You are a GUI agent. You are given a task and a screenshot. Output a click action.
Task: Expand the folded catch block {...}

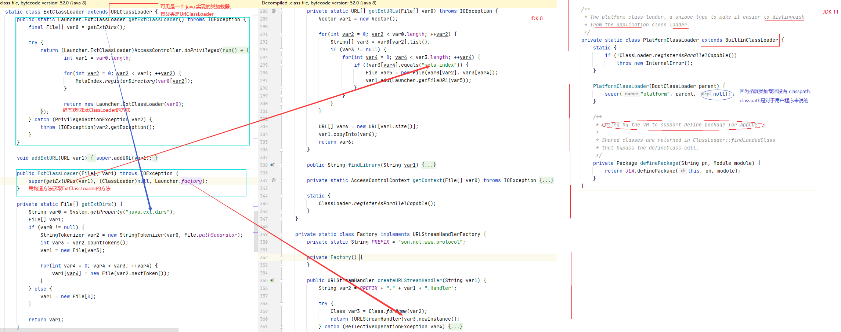coord(455,327)
